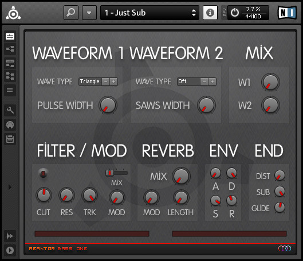This screenshot has height=261, width=303.
Task: Click the GLIDE knob in END section
Action: pos(280,208)
